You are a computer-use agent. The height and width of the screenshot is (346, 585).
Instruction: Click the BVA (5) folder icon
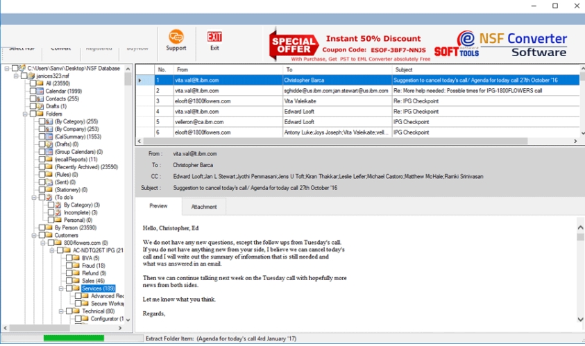(76, 258)
